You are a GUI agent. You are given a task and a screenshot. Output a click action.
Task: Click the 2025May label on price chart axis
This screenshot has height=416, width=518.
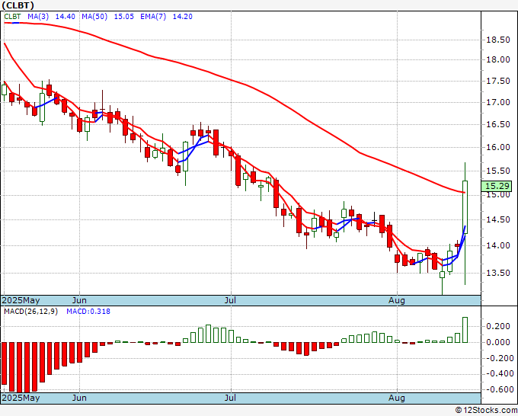tap(21, 300)
